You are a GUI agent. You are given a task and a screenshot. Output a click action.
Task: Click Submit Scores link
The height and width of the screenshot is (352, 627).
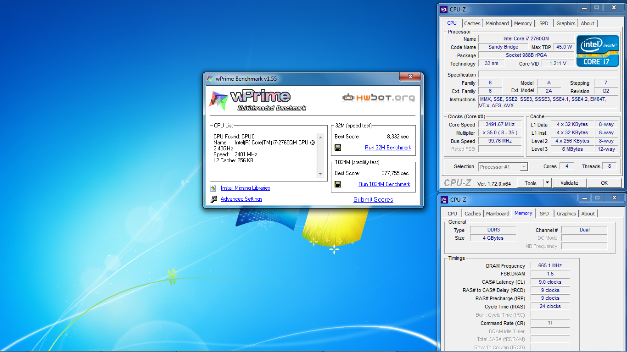(373, 199)
